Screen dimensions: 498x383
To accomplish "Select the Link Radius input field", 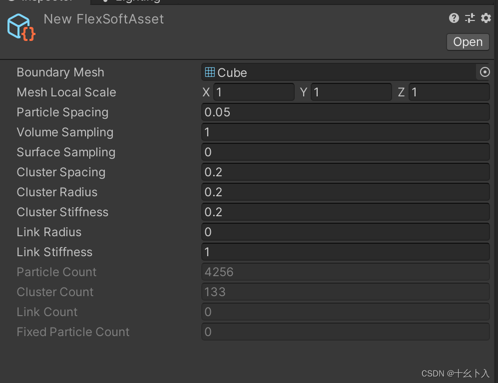I will 345,232.
